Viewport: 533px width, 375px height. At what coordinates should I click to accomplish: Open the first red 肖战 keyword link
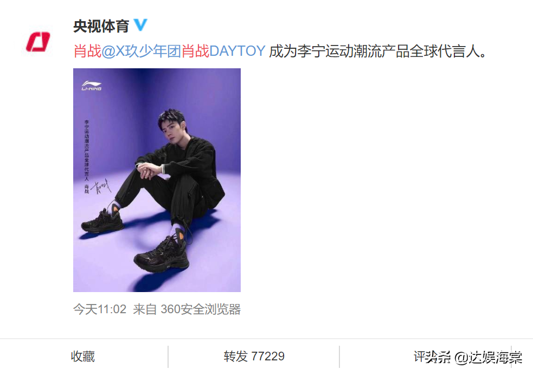tap(87, 51)
